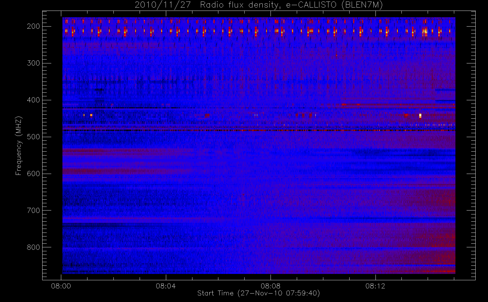Click the 'Start Time (27-Nov-10 07:59:40)' label
Image resolution: width=488 pixels, height=302 pixels.
pos(258,293)
